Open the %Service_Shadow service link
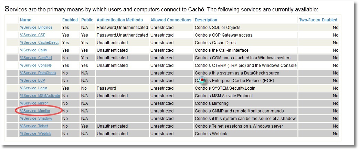Viewport: 359px width, 150px height. (x=36, y=119)
